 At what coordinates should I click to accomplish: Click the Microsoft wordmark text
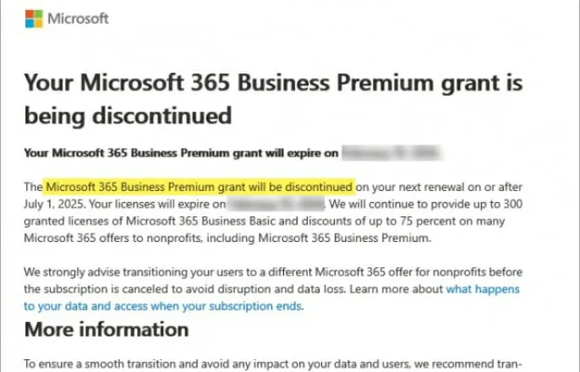pyautogui.click(x=78, y=19)
